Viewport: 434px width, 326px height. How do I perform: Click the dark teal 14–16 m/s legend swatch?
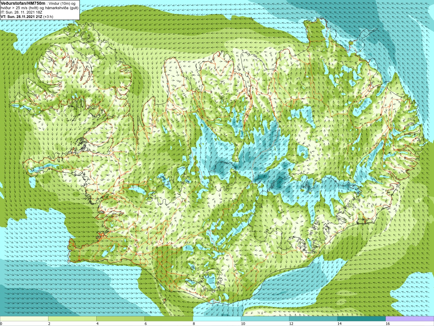point(362,319)
